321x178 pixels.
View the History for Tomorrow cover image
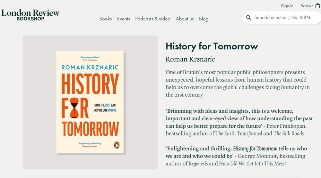90,102
